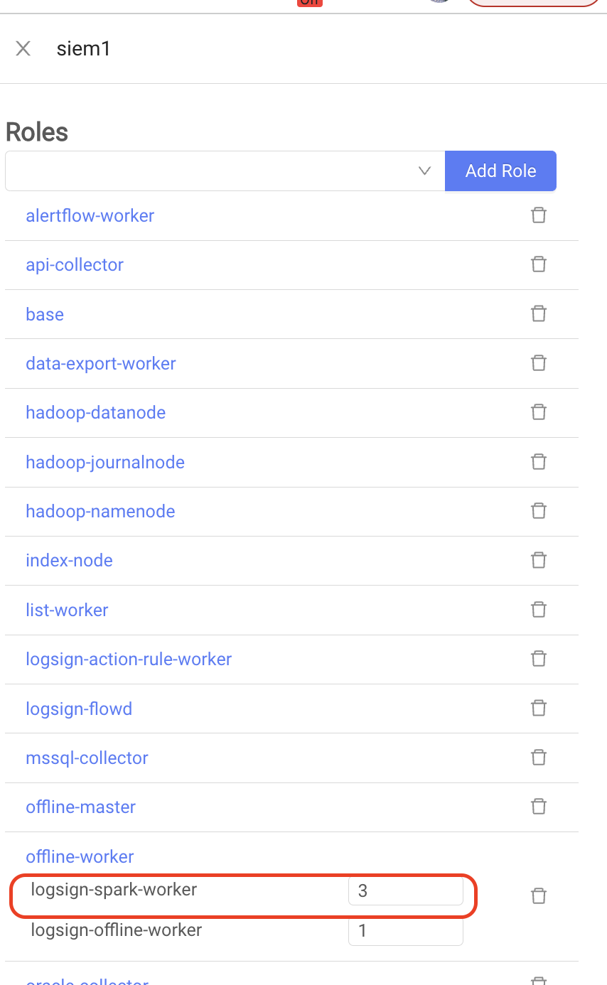Remove the base role via trash icon

(539, 313)
